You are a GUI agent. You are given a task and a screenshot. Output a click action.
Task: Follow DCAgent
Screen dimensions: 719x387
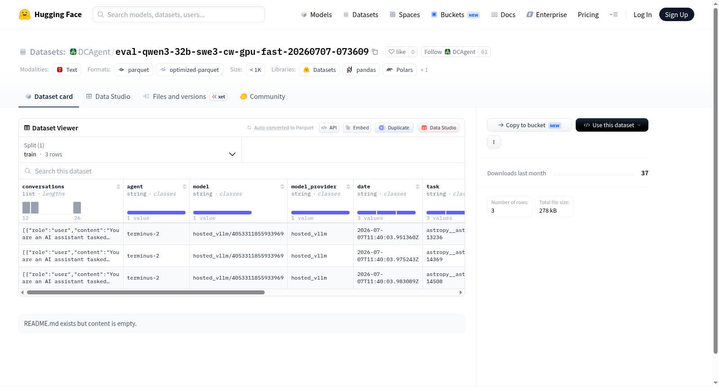click(450, 52)
